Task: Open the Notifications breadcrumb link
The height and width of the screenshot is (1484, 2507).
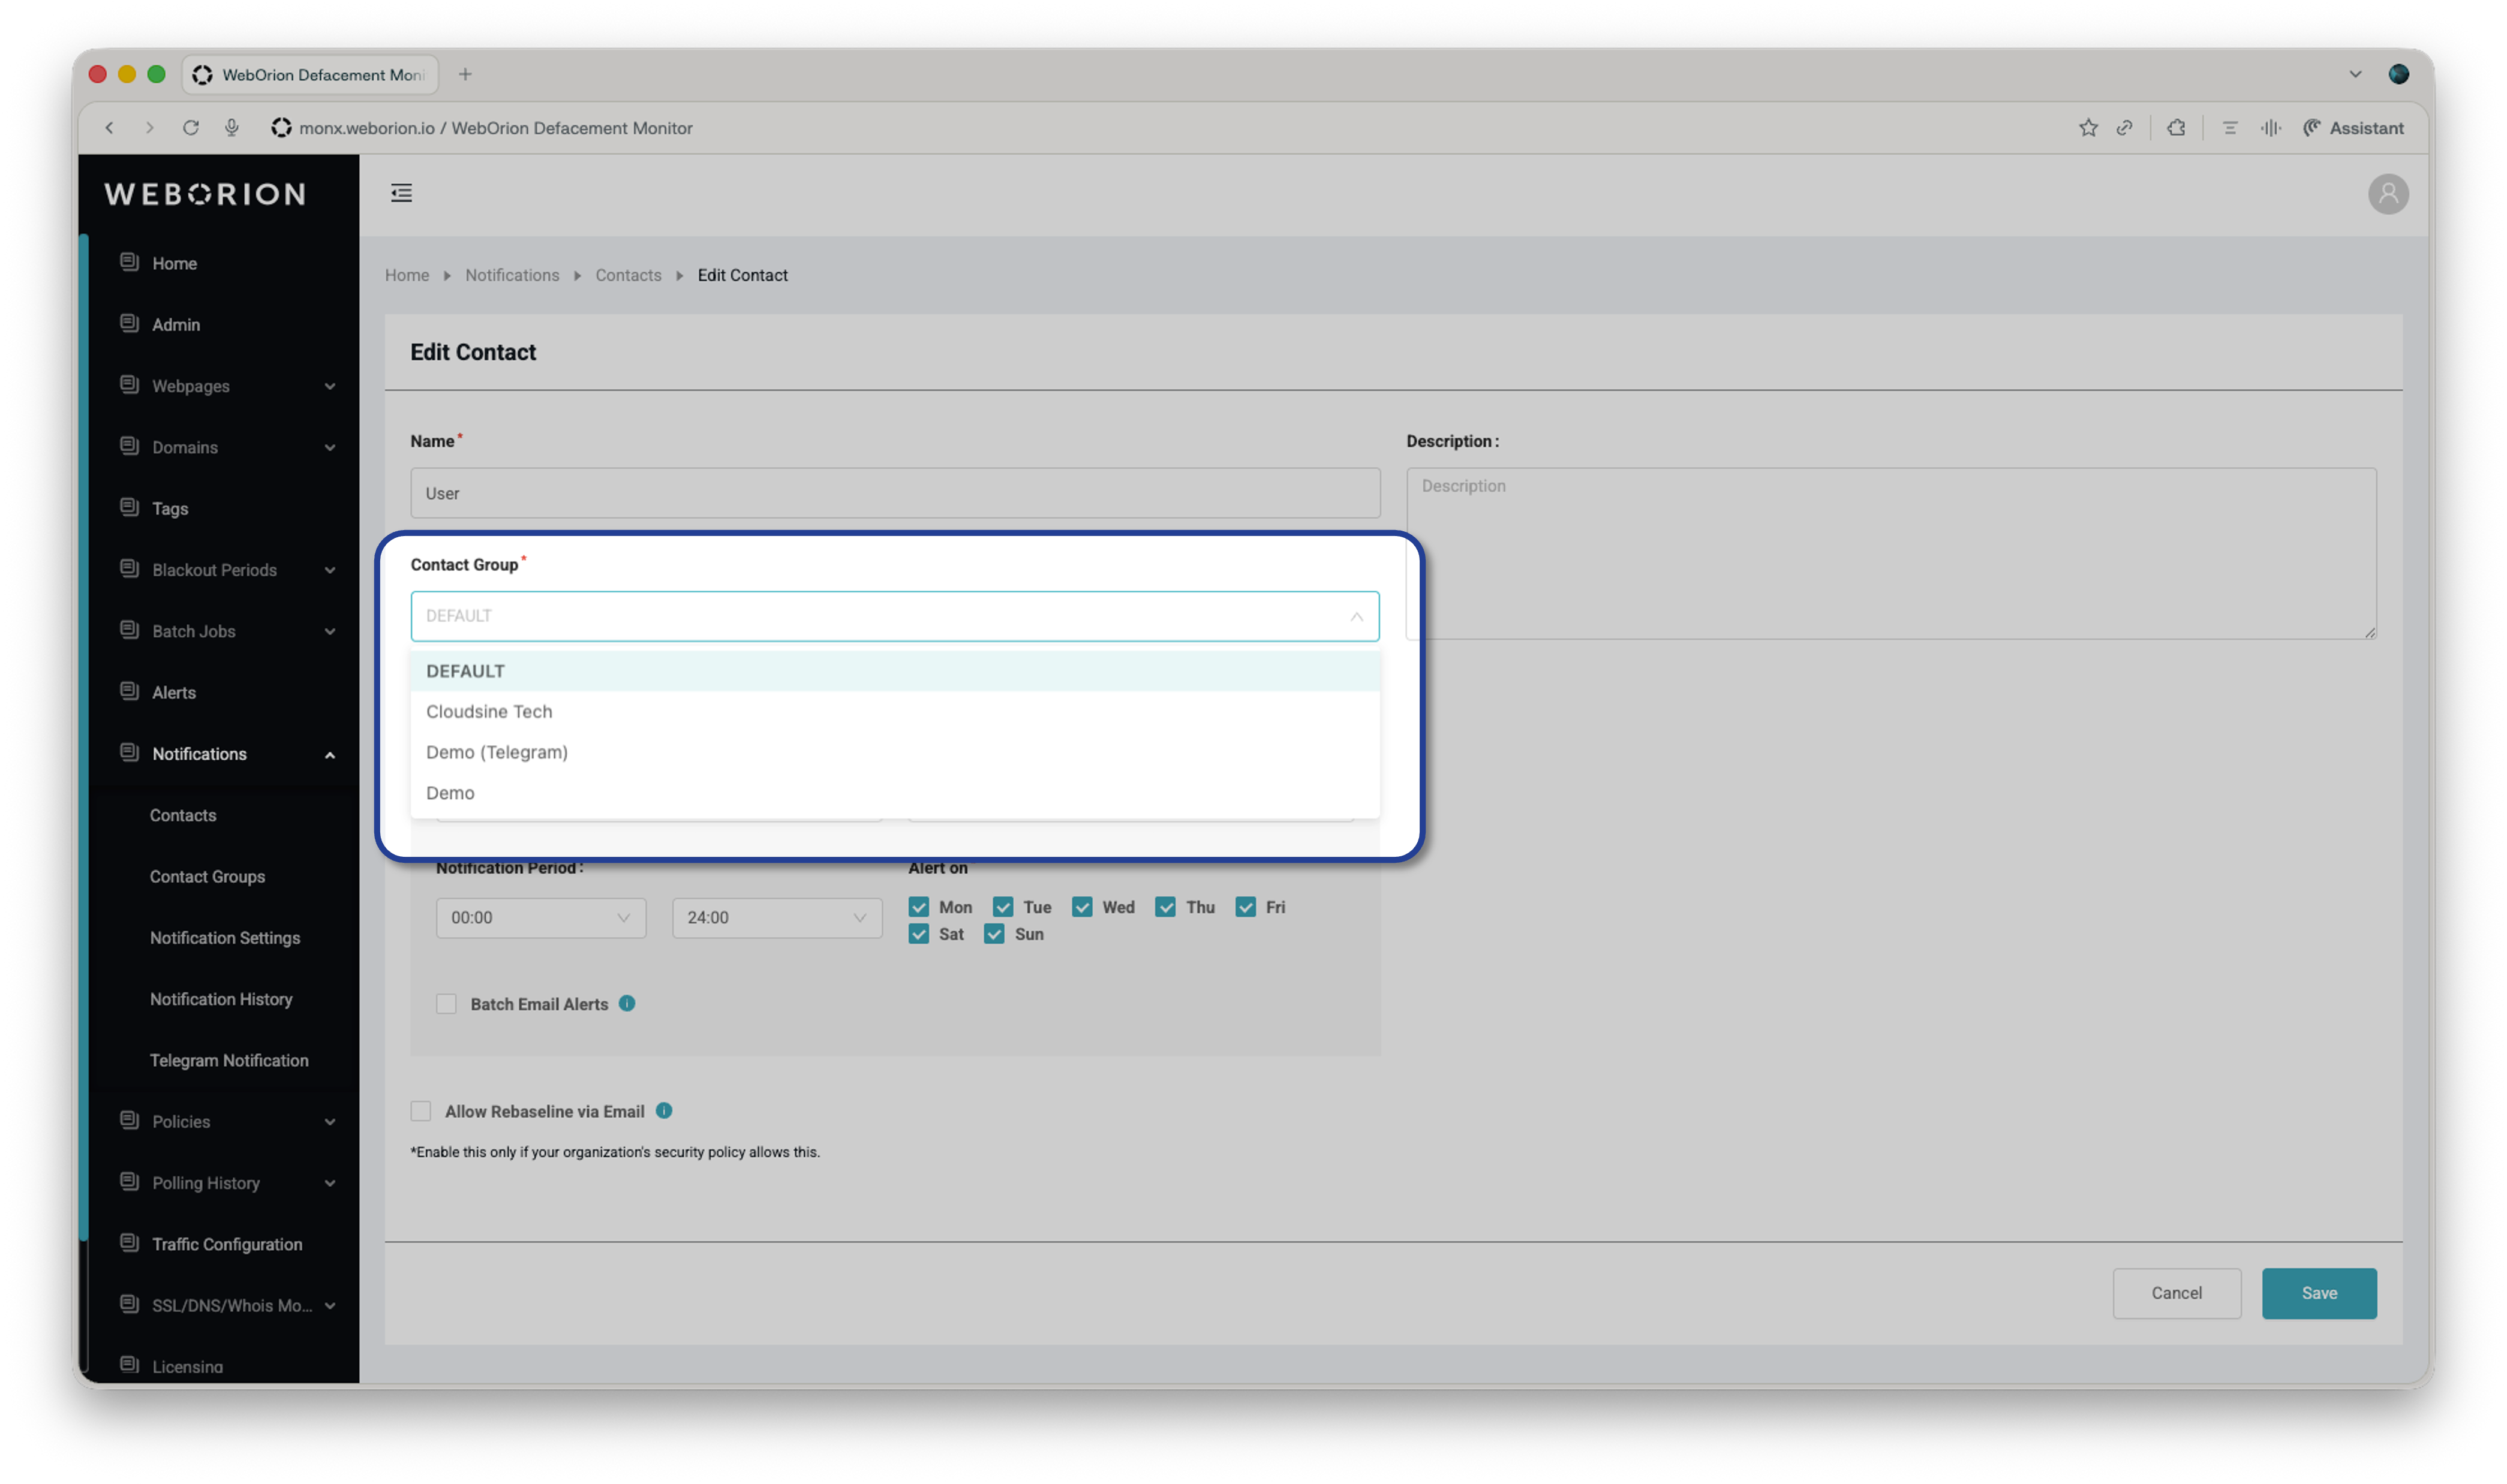Action: (x=512, y=275)
